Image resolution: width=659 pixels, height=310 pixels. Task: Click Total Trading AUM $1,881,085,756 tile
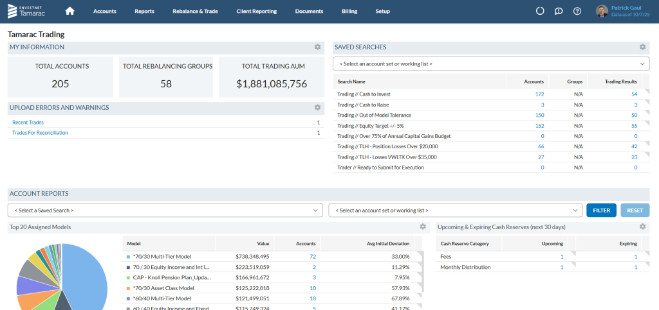[272, 77]
